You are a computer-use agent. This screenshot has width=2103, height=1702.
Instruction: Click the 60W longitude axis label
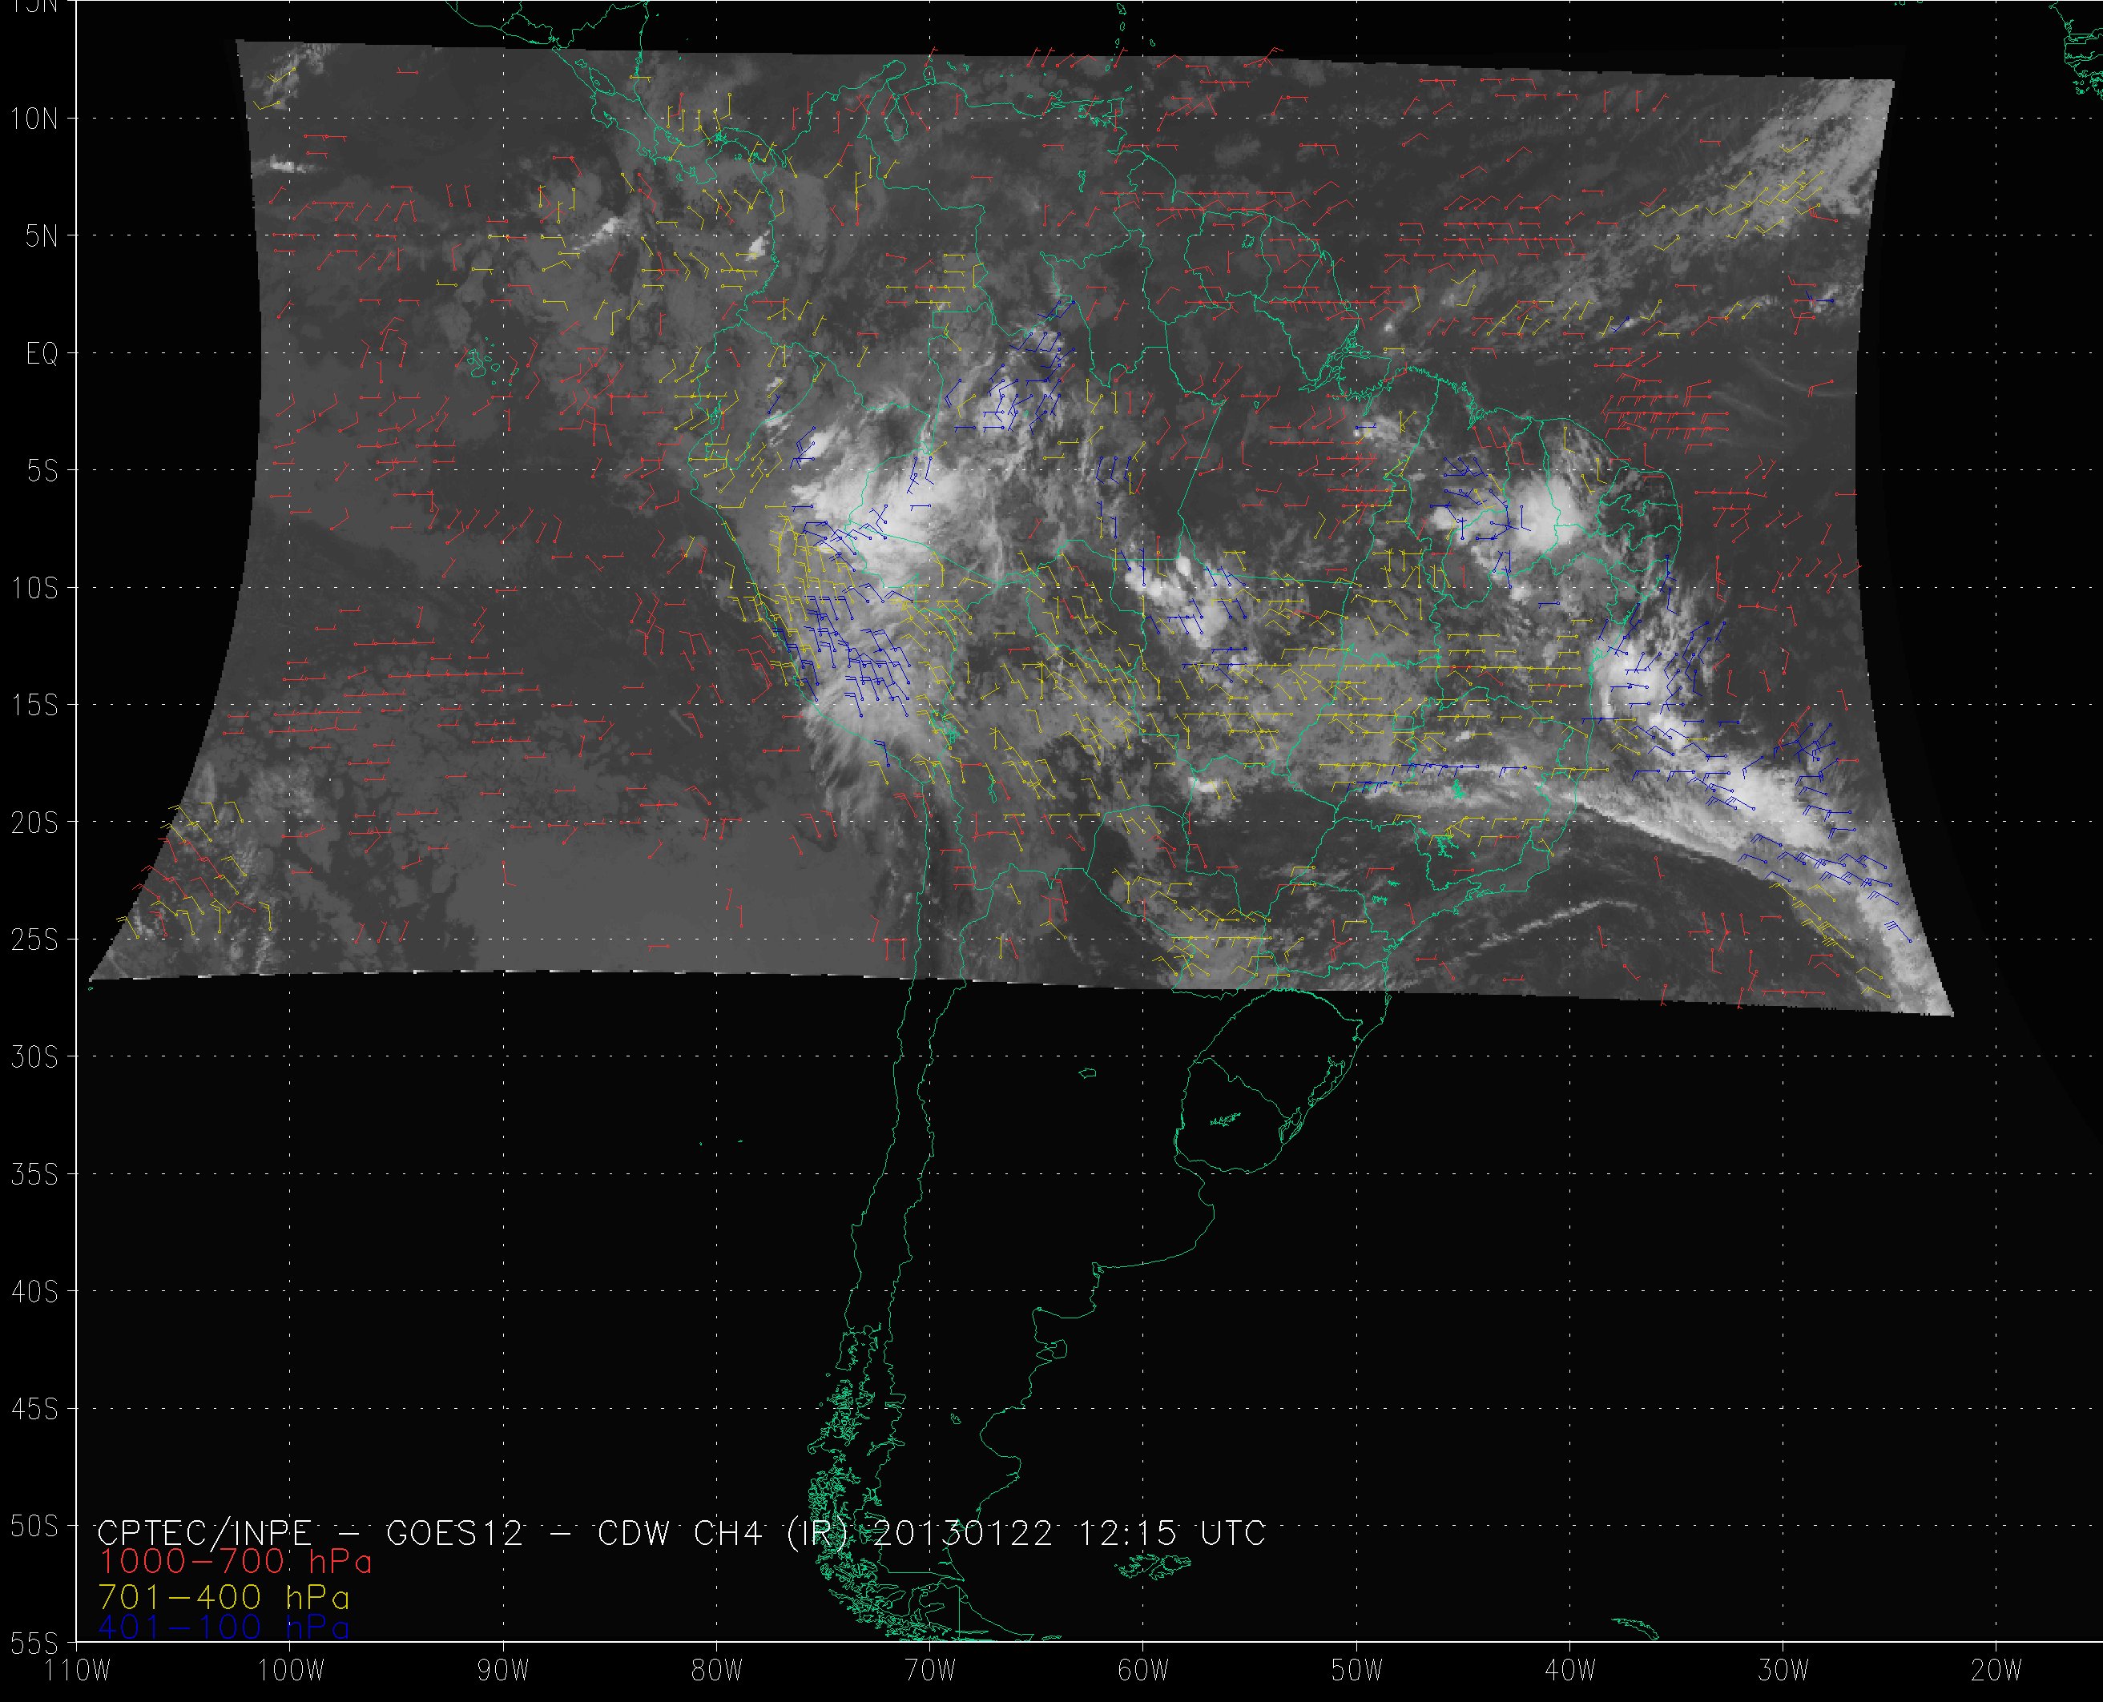[1142, 1671]
